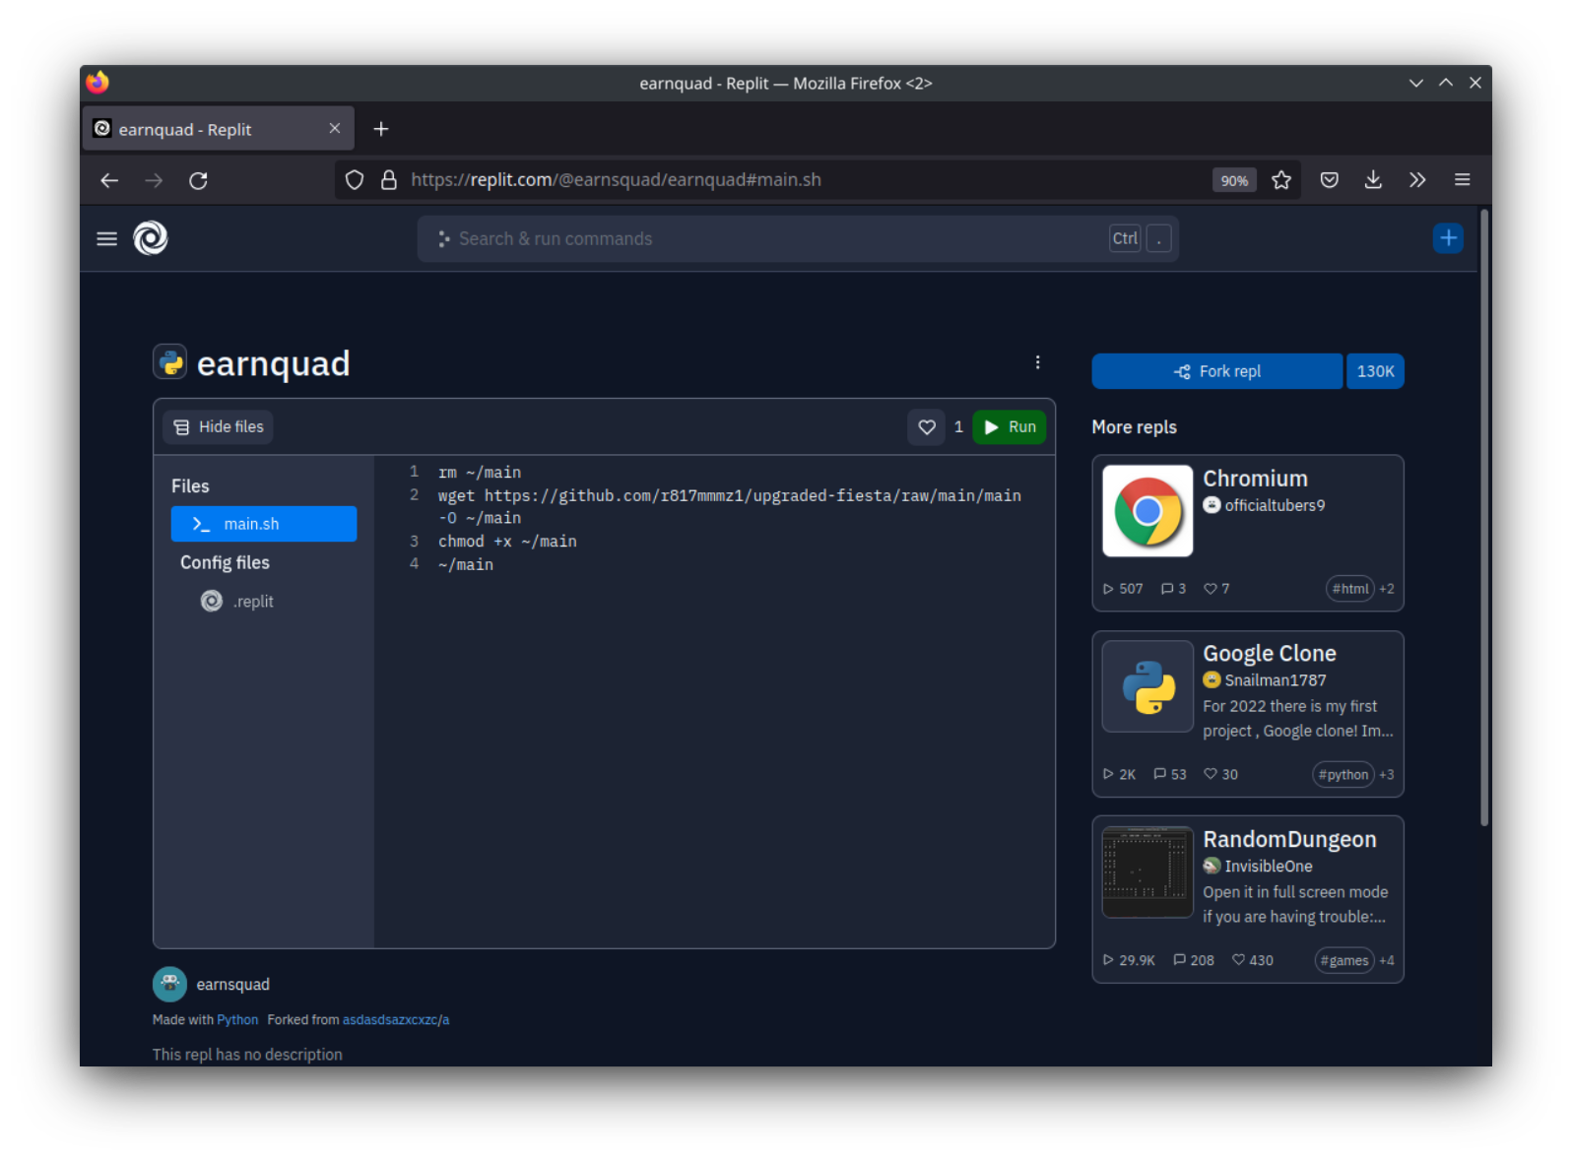This screenshot has width=1572, height=1161.
Task: Open the Google Clone repl title
Action: [x=1270, y=654]
